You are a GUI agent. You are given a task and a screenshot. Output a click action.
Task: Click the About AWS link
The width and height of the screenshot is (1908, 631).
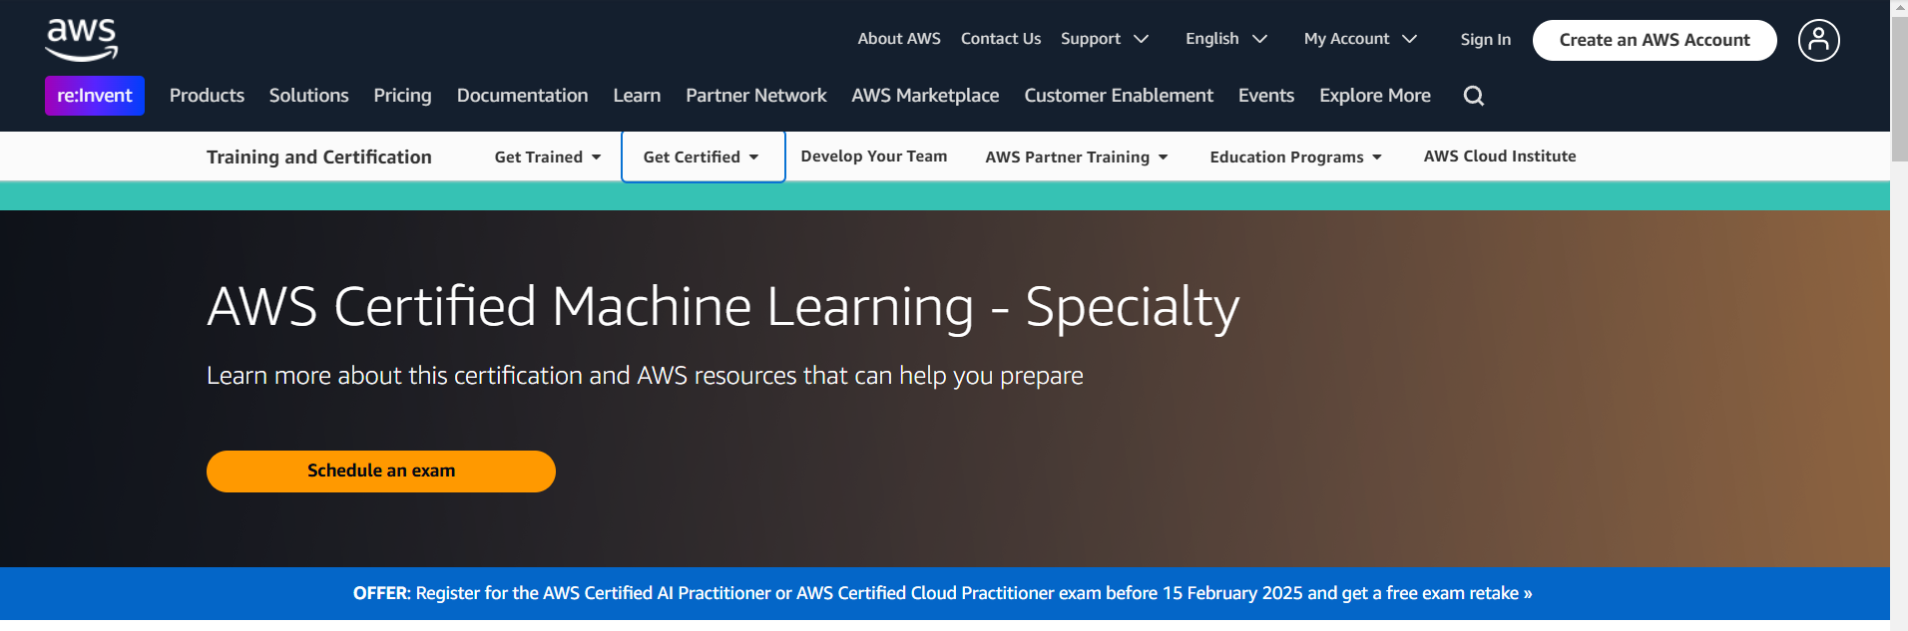(x=899, y=39)
